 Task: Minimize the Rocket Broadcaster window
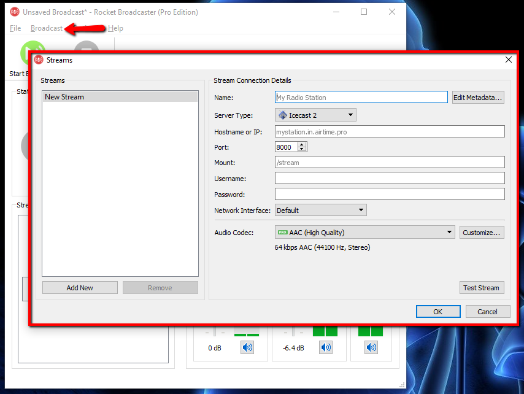[336, 12]
